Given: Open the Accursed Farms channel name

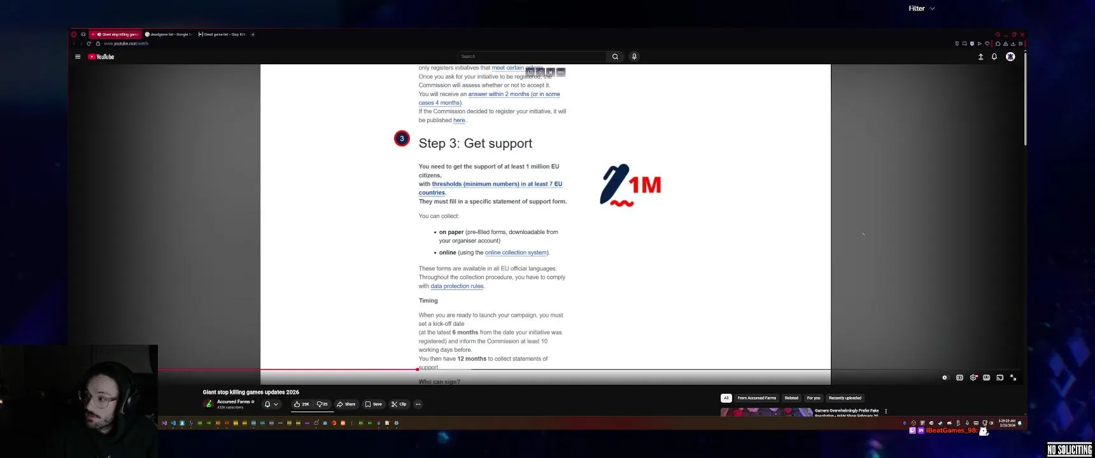Looking at the screenshot, I should pyautogui.click(x=234, y=401).
